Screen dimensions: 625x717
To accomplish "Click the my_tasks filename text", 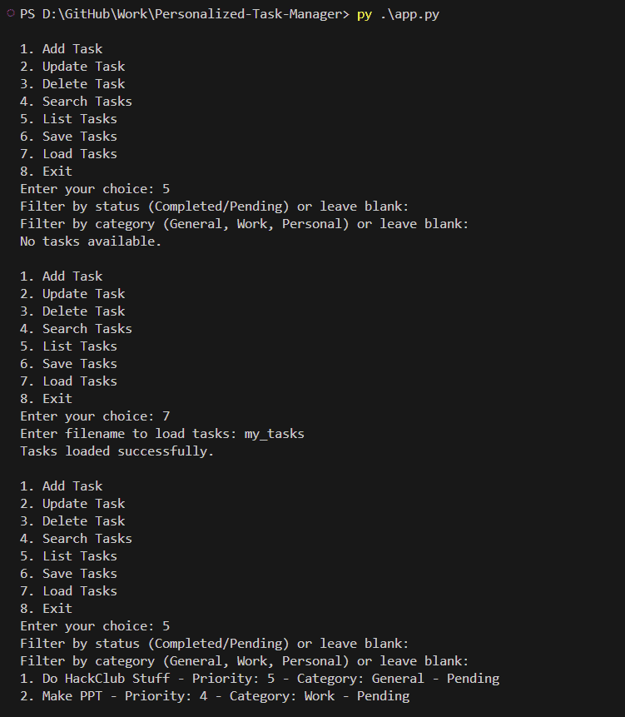I will click(274, 433).
